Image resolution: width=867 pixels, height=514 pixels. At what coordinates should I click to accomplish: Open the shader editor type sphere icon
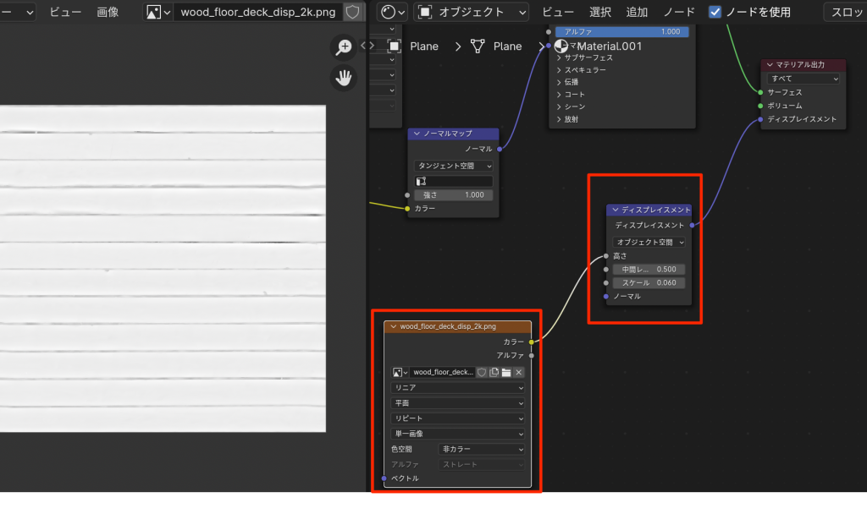(392, 12)
